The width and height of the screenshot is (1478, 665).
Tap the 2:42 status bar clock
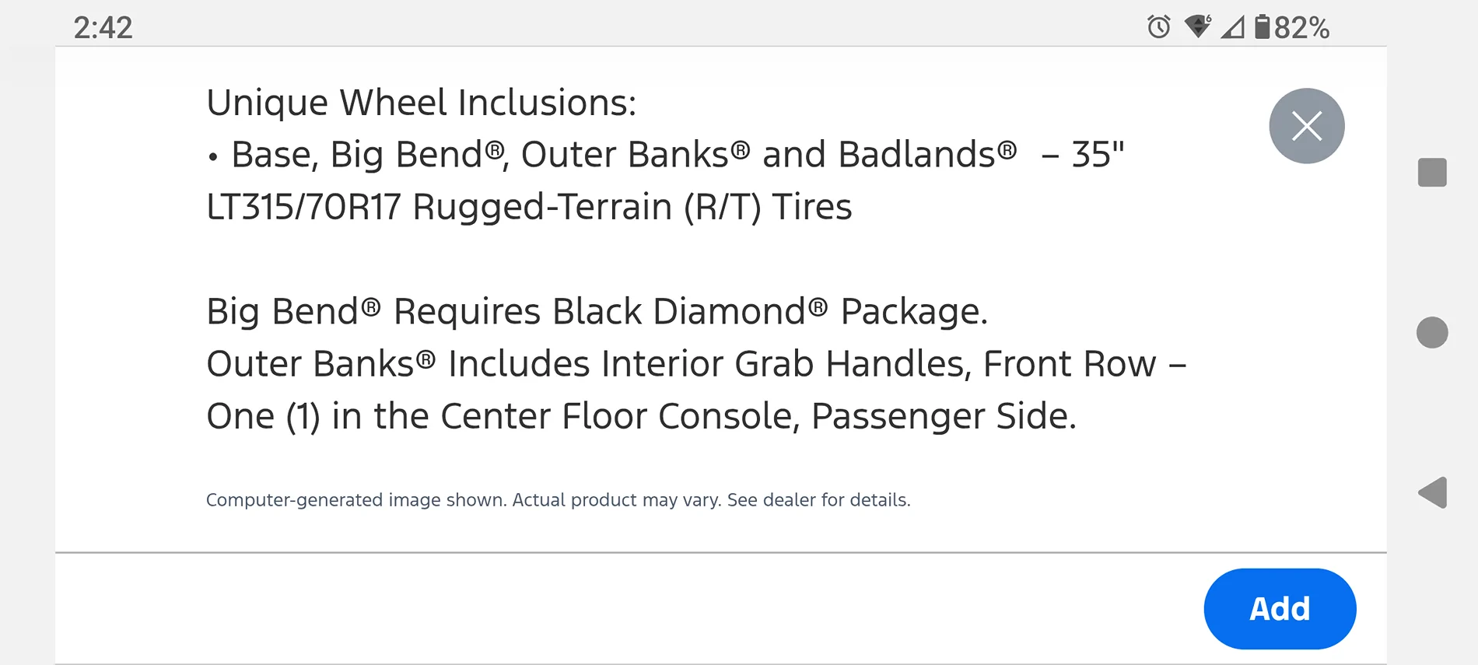[x=103, y=28]
